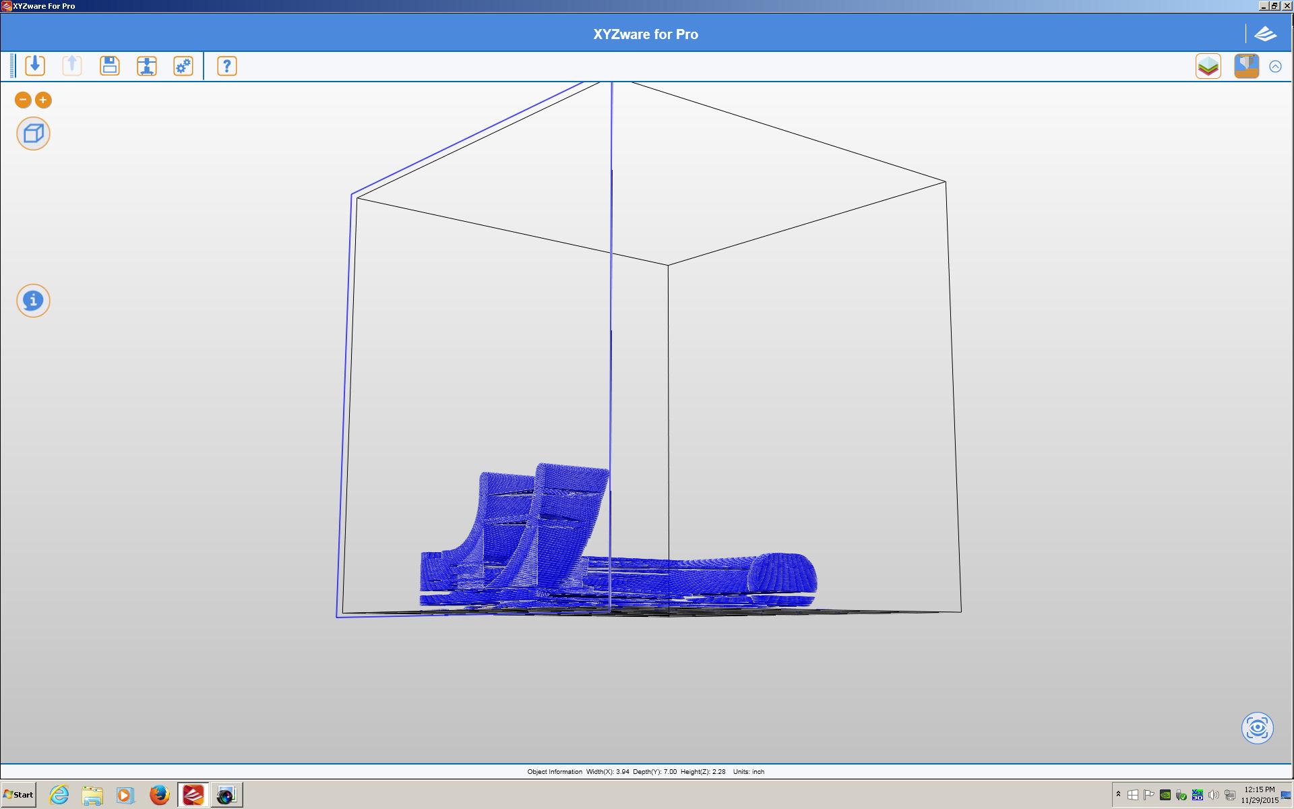
Task: Zoom out with the orange minus button
Action: pyautogui.click(x=23, y=100)
